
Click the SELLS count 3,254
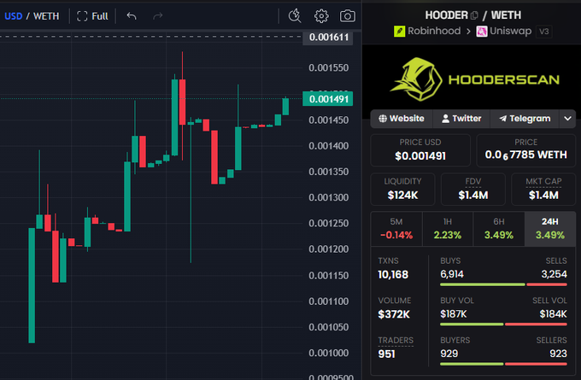pos(554,274)
